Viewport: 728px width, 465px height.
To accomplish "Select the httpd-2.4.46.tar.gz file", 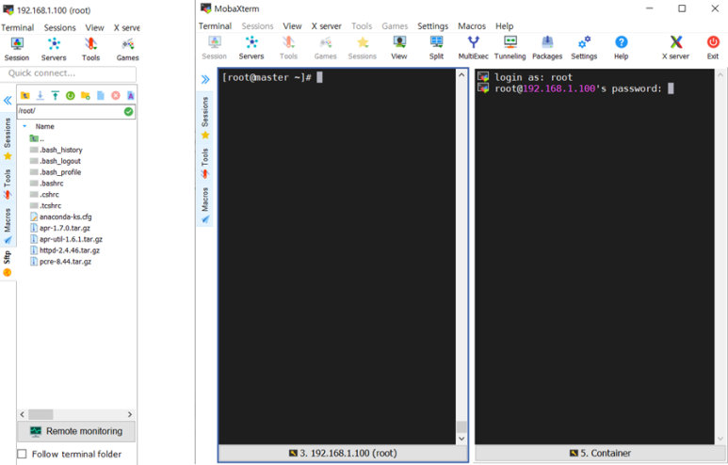I will click(x=65, y=250).
